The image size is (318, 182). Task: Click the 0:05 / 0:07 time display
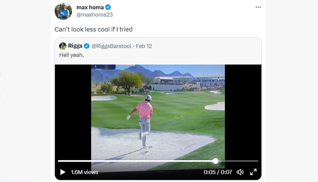[218, 172]
